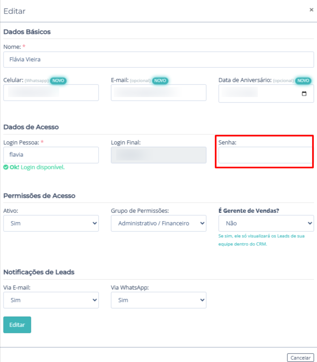317x362 pixels.
Task: Click into the Celular input field
Action: click(x=51, y=93)
